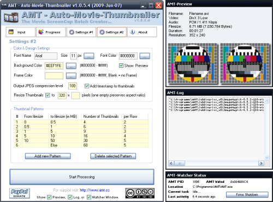Click the Start Processing button
This screenshot has height=202, width=273.
82,177
